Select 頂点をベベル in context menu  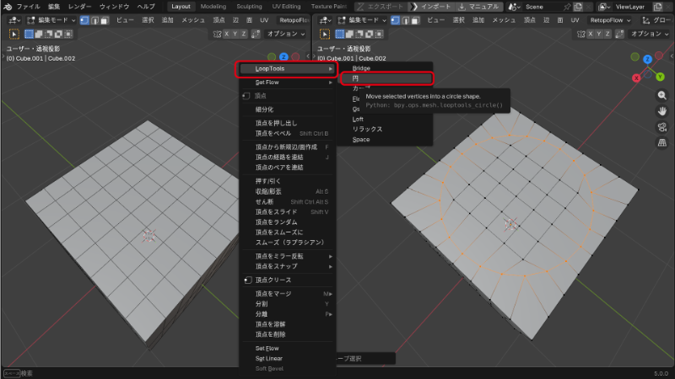click(287, 133)
